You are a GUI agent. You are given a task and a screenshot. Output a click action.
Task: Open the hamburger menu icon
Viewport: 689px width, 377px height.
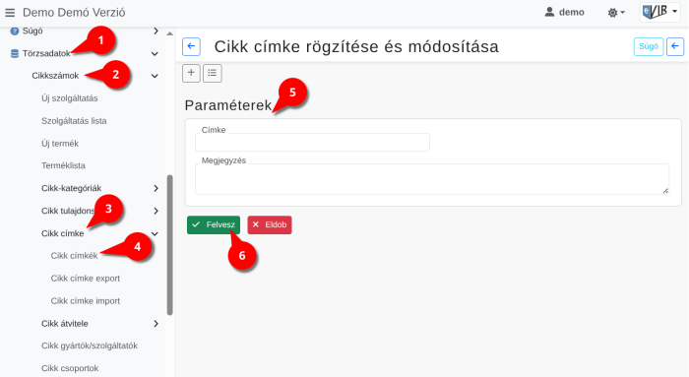10,13
